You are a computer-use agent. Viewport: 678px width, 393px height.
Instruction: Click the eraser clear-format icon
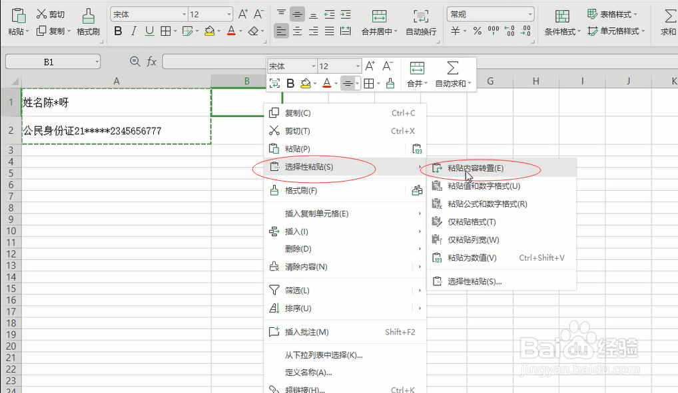[x=254, y=31]
